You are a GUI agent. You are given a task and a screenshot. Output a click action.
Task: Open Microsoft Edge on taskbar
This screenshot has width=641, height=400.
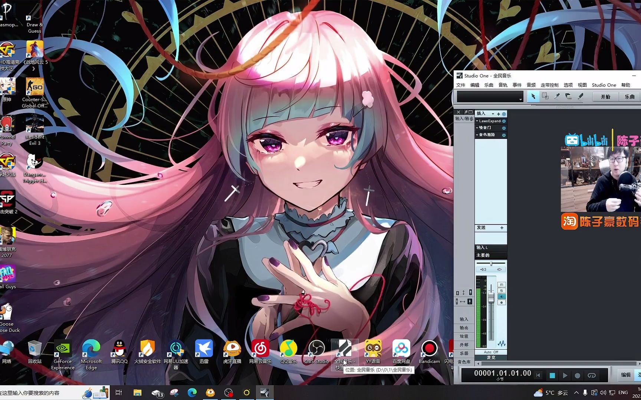click(192, 393)
